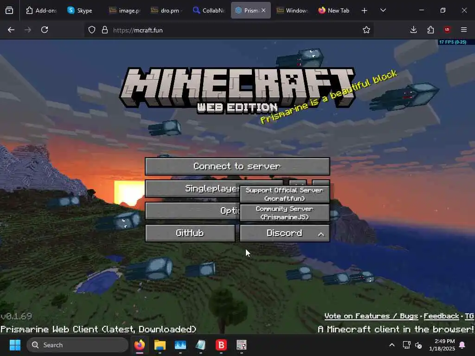The width and height of the screenshot is (475, 356).
Task: Open the Feedback link
Action: [x=441, y=316]
